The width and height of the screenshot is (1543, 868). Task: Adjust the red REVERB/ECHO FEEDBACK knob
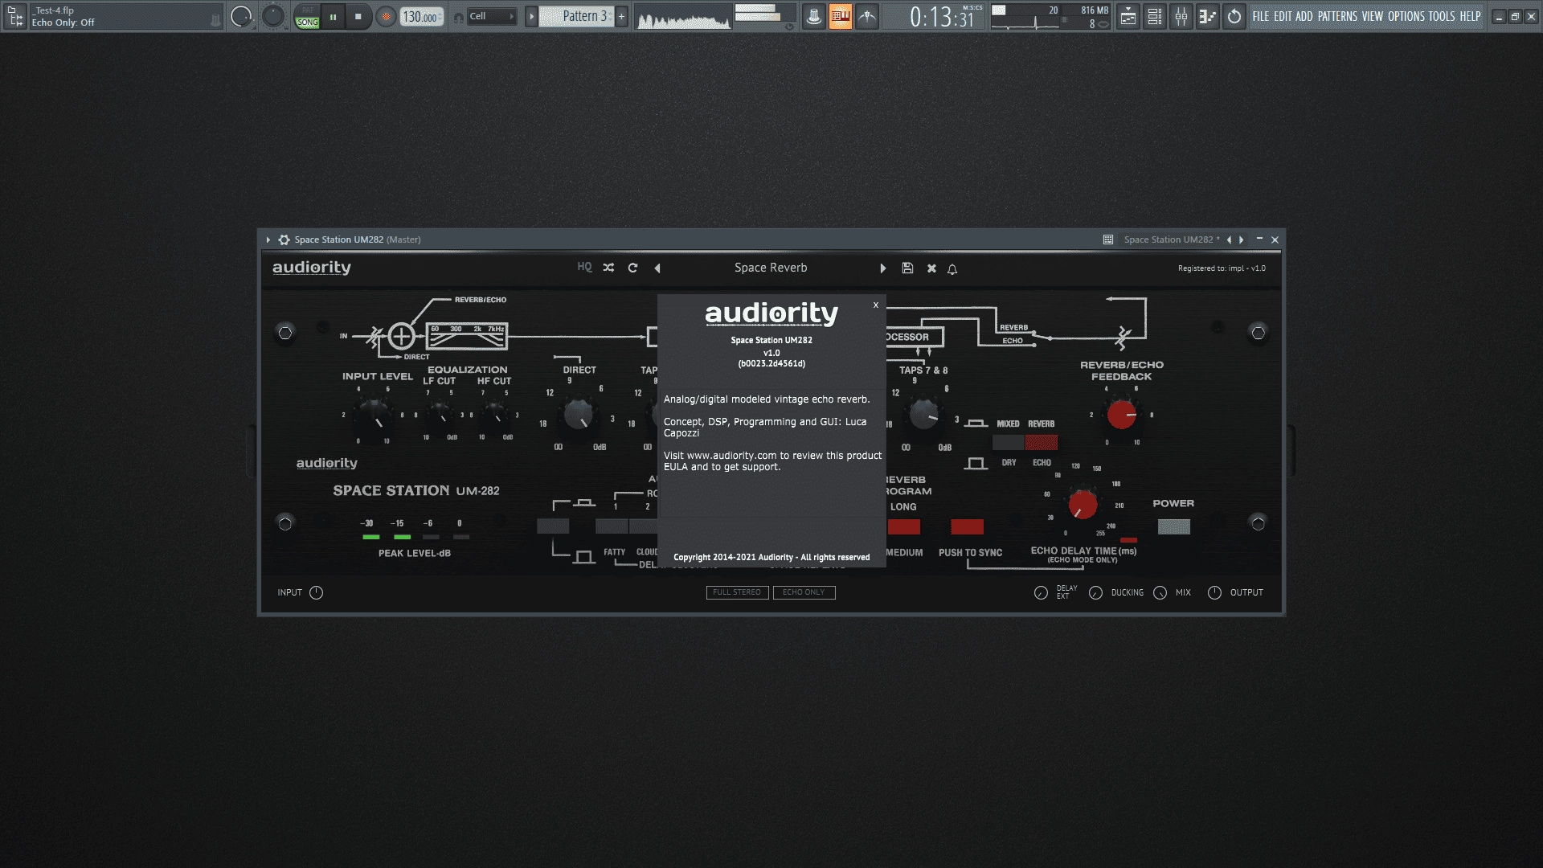click(1121, 415)
